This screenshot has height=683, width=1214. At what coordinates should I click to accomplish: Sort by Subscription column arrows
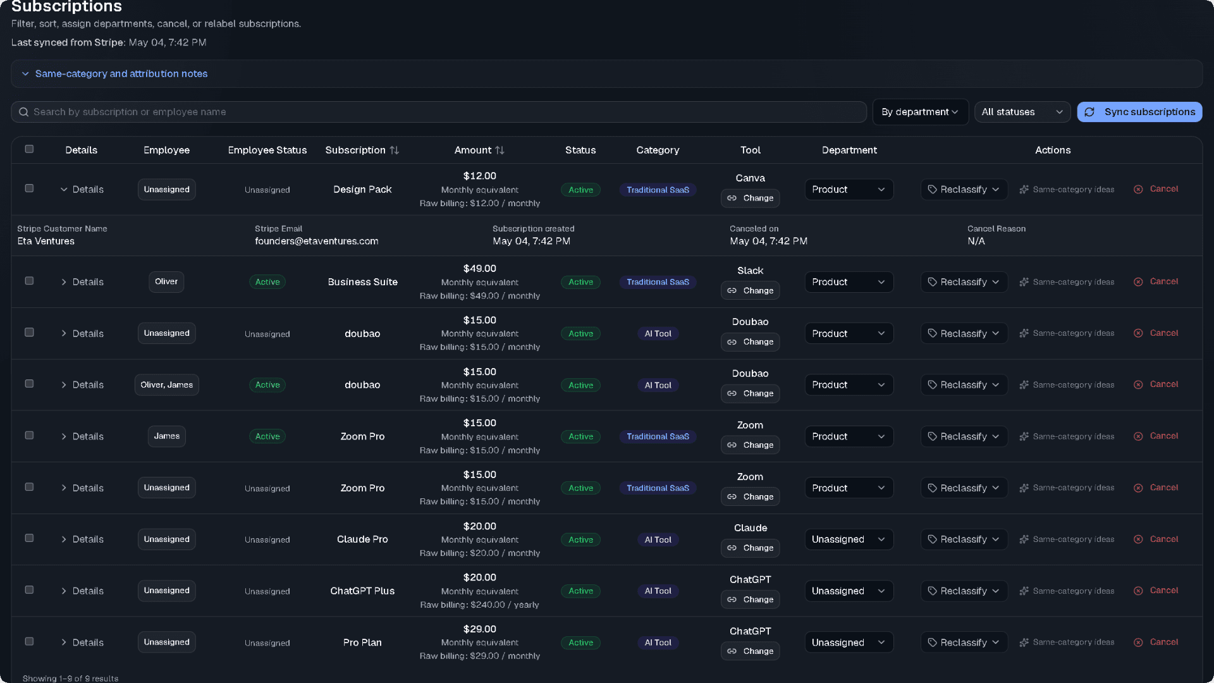click(395, 151)
